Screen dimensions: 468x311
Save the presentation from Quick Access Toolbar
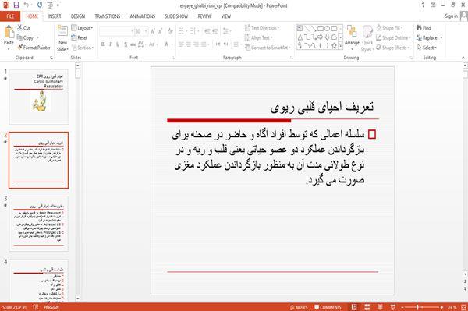[16, 5]
